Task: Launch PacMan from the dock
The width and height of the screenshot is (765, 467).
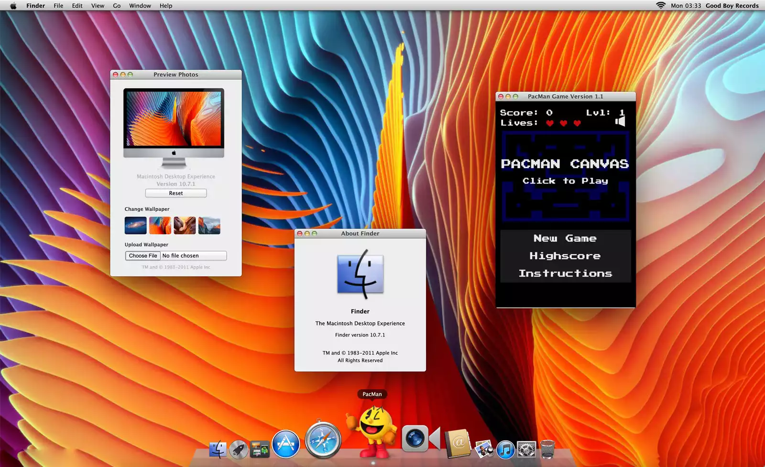Action: pos(372,432)
